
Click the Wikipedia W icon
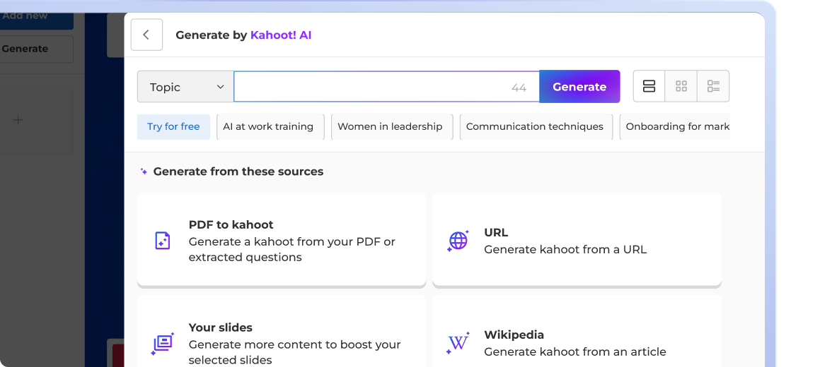click(x=458, y=343)
